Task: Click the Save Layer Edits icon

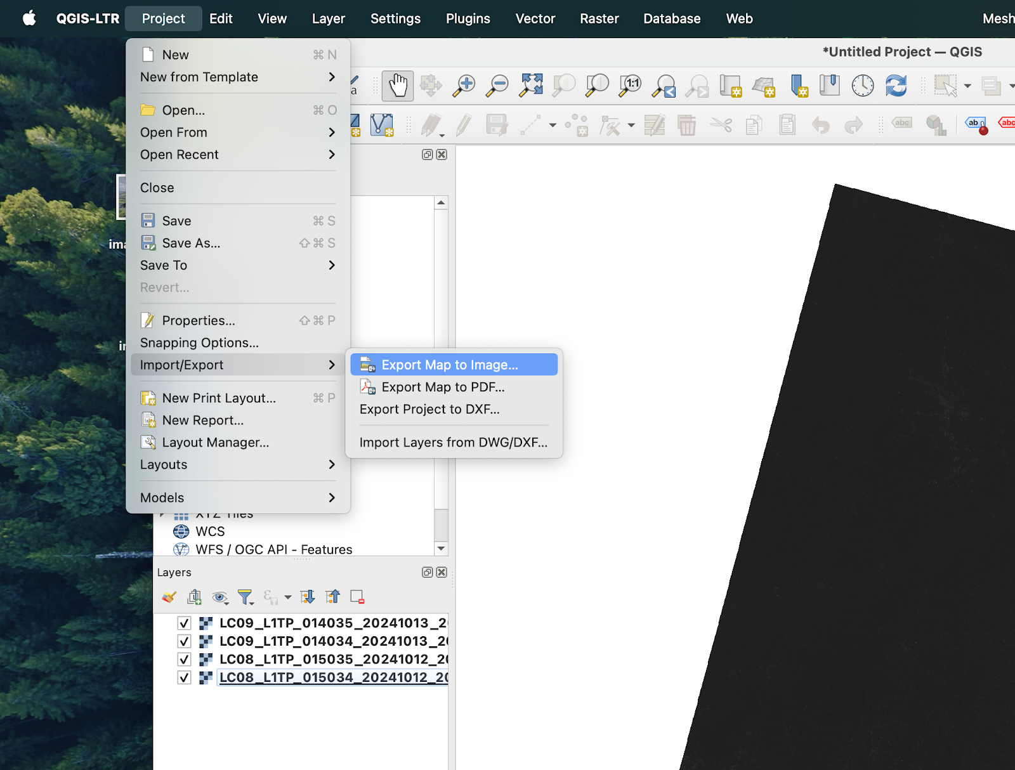Action: 497,125
